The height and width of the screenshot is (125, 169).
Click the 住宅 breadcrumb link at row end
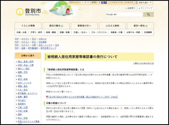[x=57, y=45]
